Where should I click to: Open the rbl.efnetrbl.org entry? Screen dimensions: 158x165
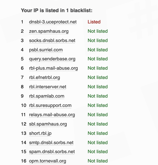pyautogui.click(x=44, y=78)
